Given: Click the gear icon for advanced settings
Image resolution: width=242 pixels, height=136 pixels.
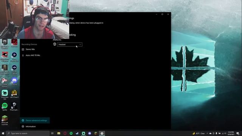Looking at the screenshot, I should point(23,121).
